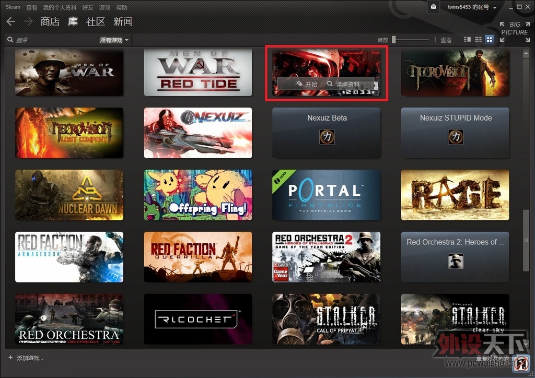The height and width of the screenshot is (378, 535).
Task: Click the scrollbar up arrow
Action: click(526, 53)
